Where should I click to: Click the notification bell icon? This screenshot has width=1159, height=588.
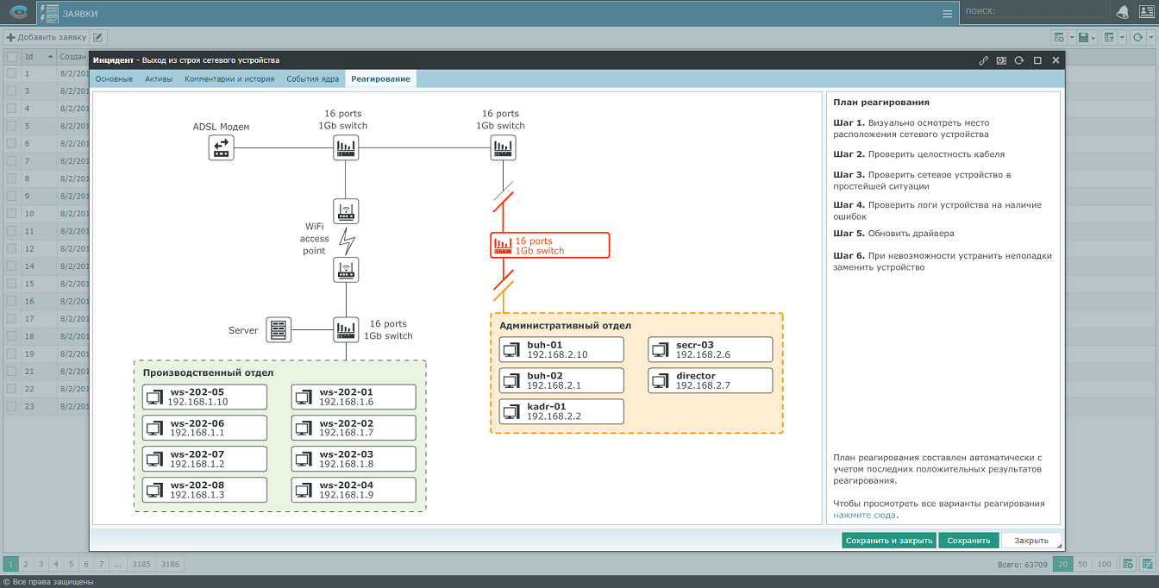coord(1122,12)
